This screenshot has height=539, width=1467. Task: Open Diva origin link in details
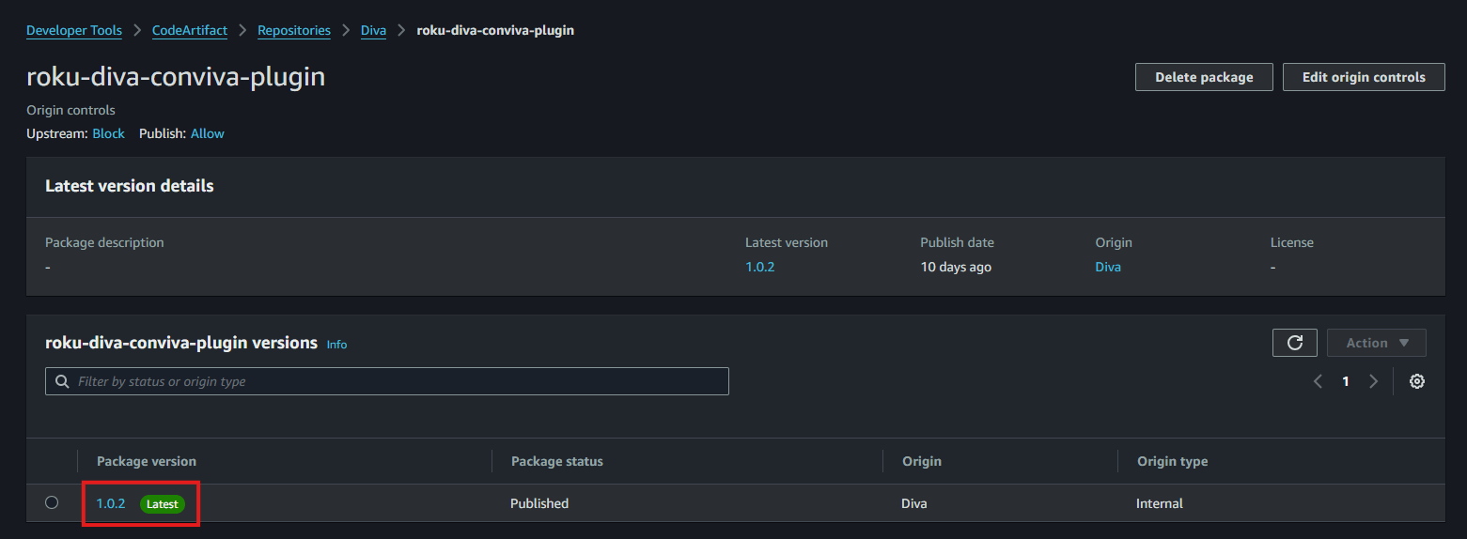[1108, 267]
